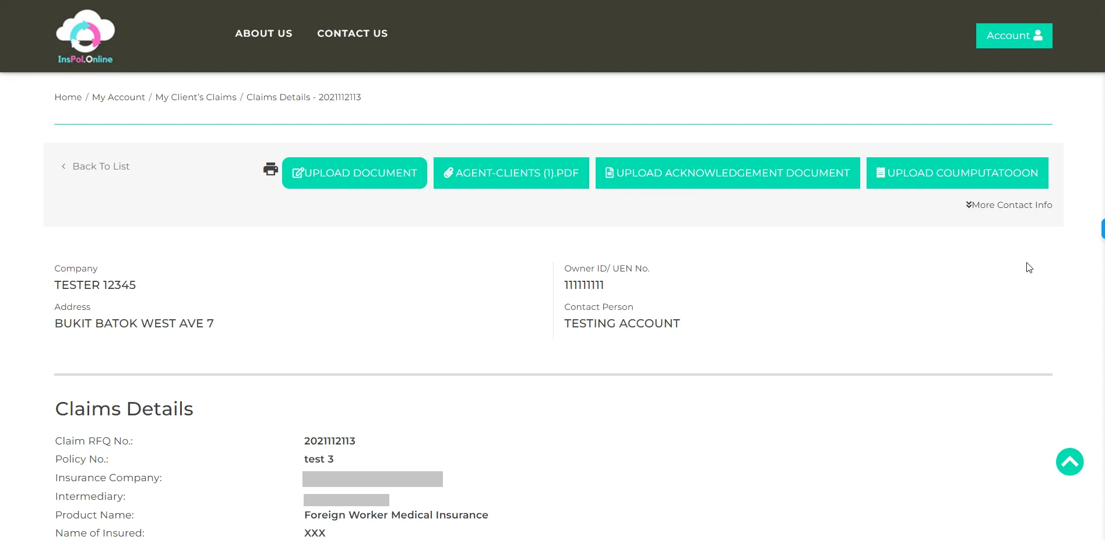1105x540 pixels.
Task: Click Claims Details heading
Action: [x=124, y=409]
